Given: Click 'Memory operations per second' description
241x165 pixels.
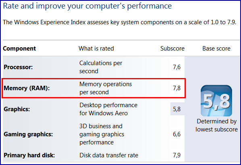Looking at the screenshot, I should point(106,88).
